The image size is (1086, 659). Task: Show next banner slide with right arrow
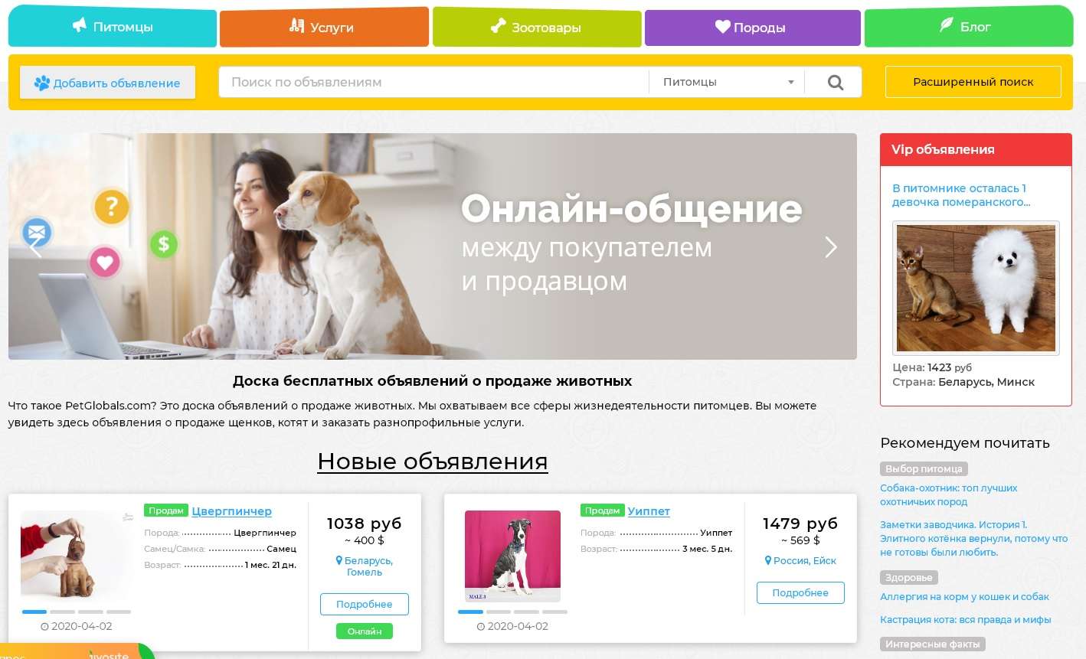tap(831, 246)
